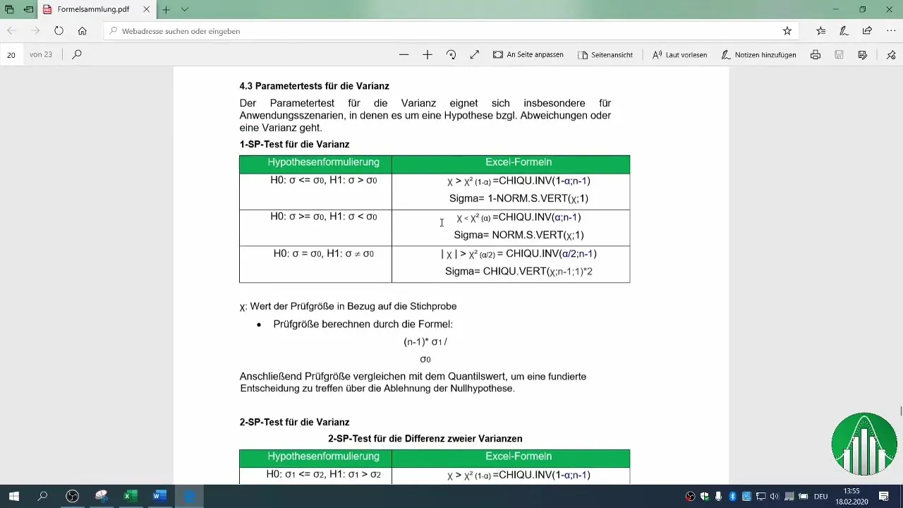Click 2-SP-Test für die Differenz zweier Varianzen

(x=425, y=439)
